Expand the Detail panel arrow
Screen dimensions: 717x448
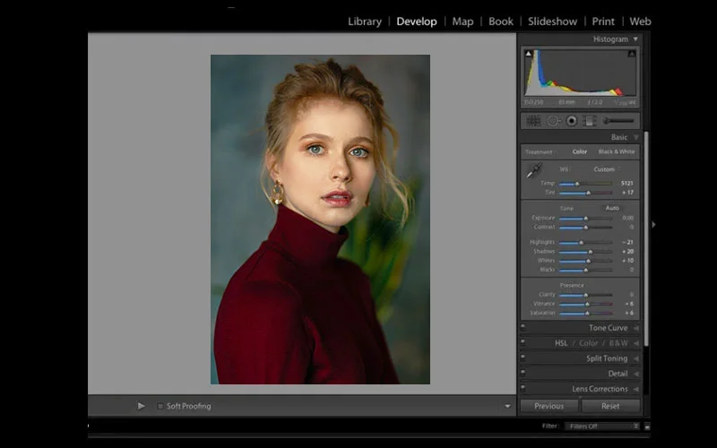[635, 374]
